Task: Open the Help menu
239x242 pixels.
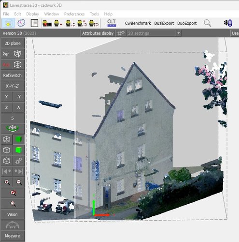Action: pos(108,14)
